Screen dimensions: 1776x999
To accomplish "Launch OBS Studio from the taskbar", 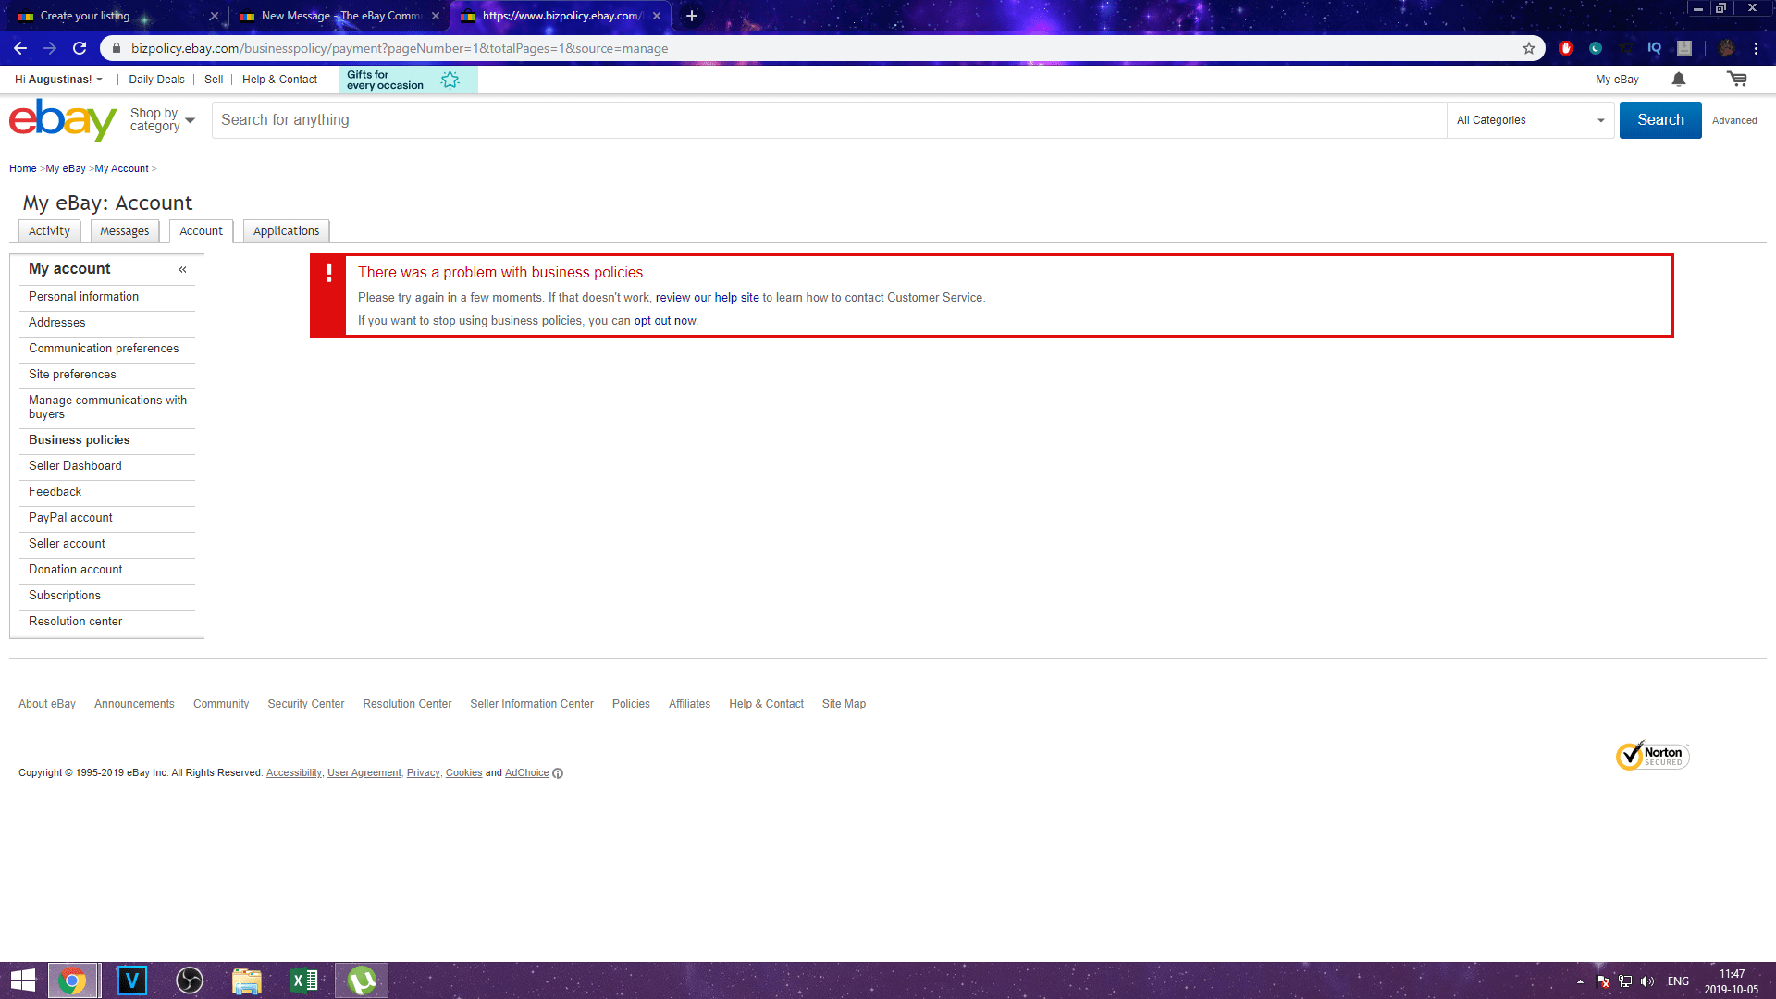I will tap(189, 980).
